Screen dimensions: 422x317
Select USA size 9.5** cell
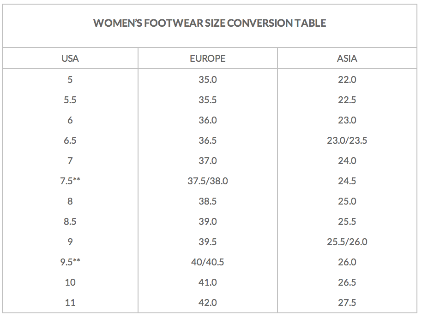point(70,262)
